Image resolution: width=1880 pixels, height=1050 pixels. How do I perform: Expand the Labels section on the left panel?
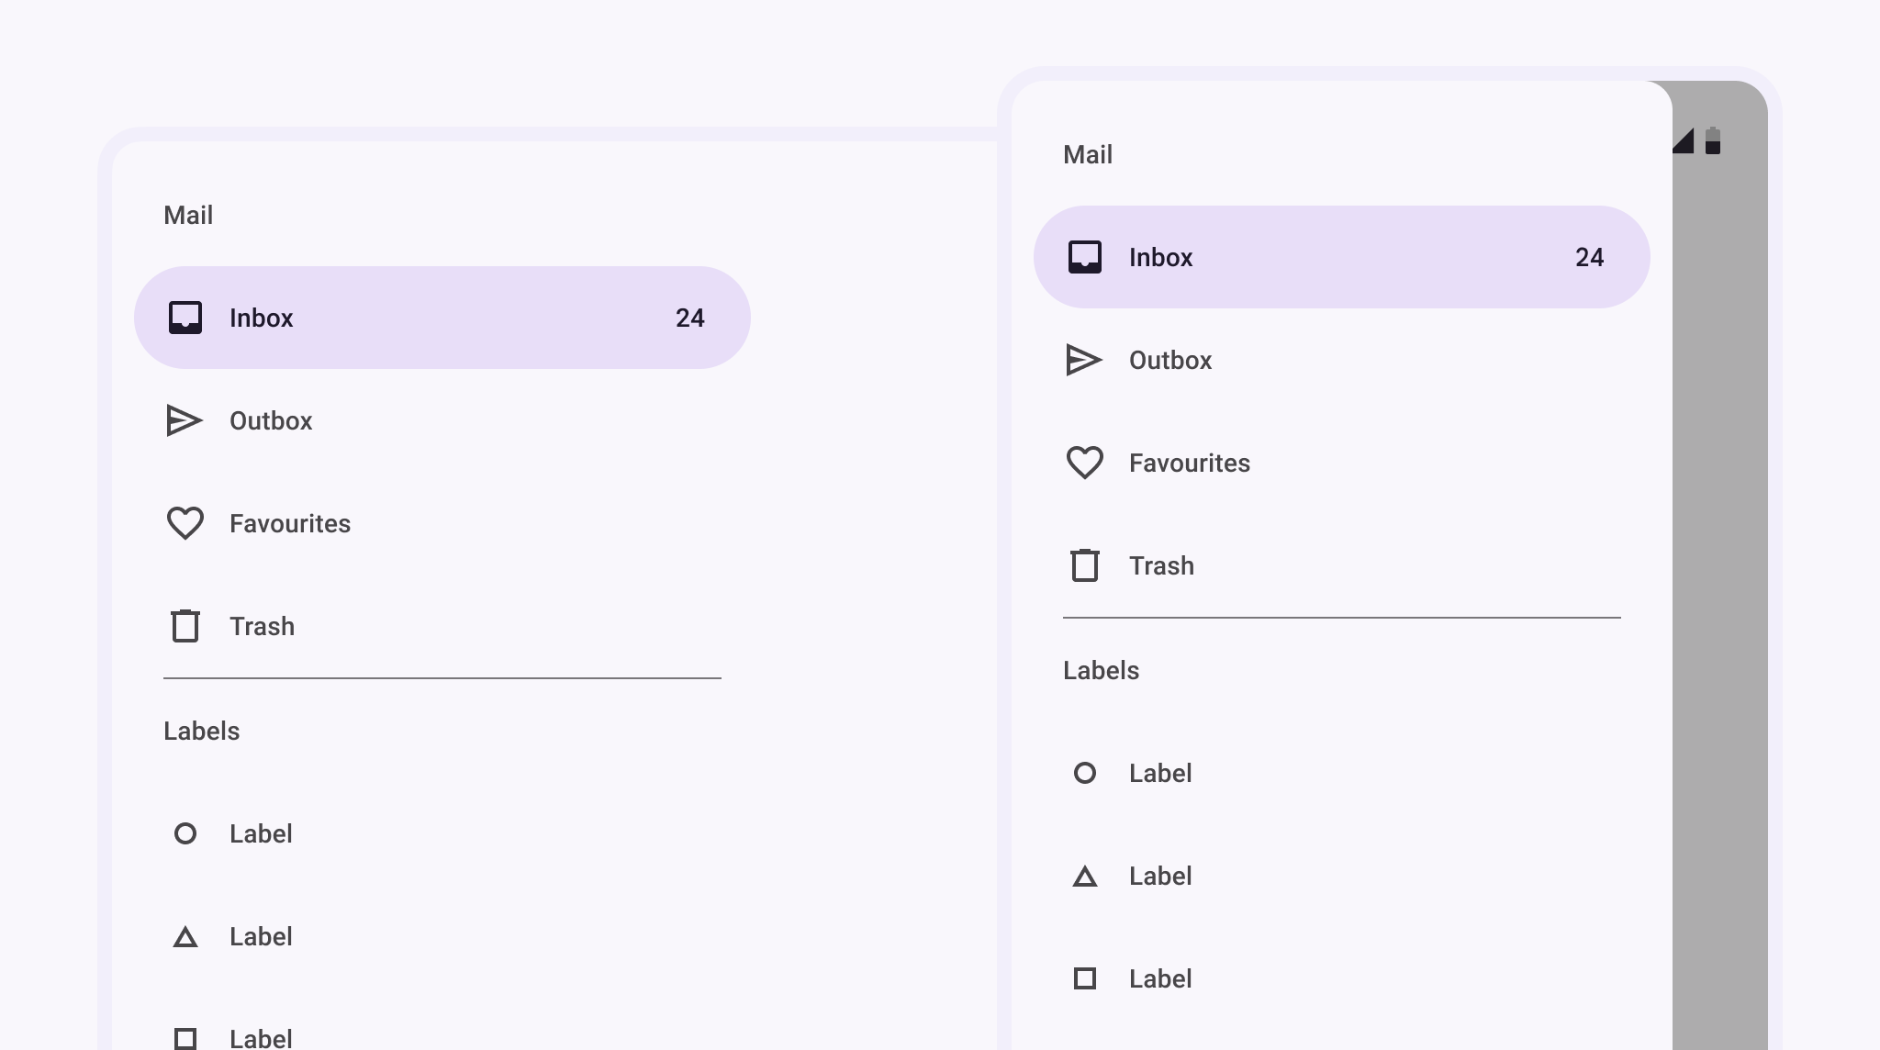202,732
